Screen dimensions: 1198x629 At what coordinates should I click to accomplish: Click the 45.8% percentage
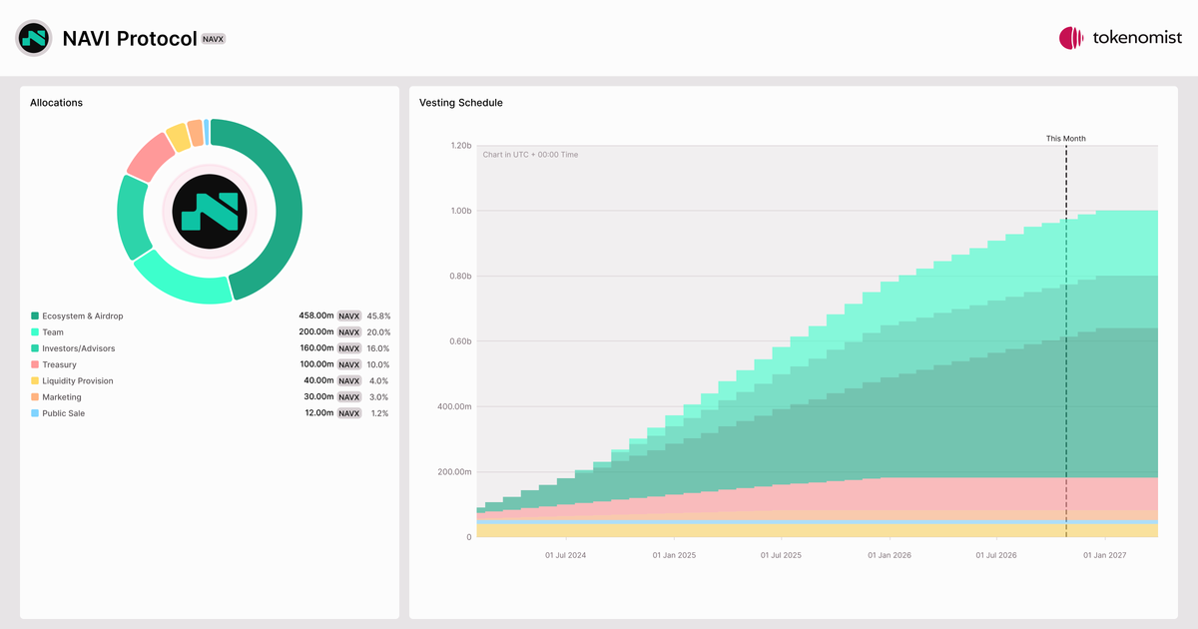tap(378, 315)
